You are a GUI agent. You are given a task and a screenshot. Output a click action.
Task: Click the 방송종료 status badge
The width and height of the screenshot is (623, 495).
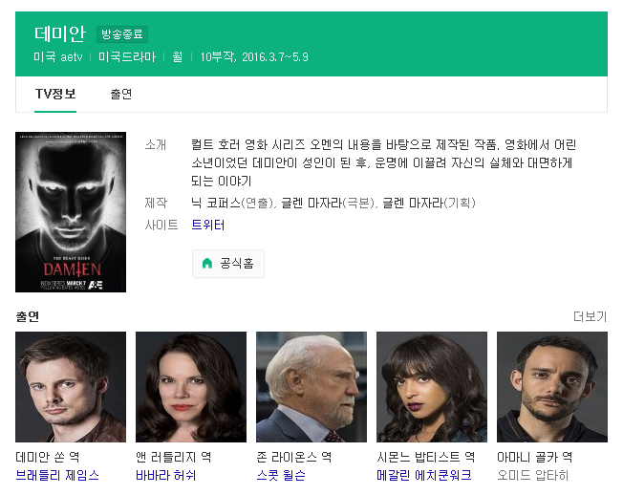click(x=122, y=34)
